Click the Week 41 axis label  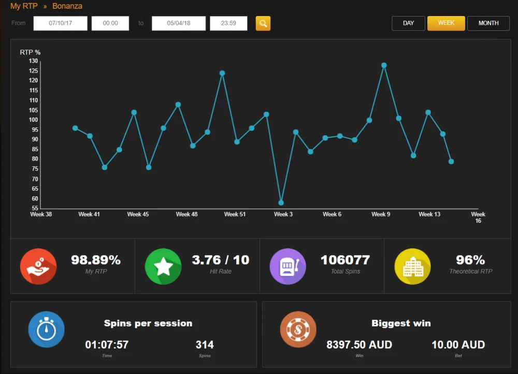pyautogui.click(x=89, y=214)
